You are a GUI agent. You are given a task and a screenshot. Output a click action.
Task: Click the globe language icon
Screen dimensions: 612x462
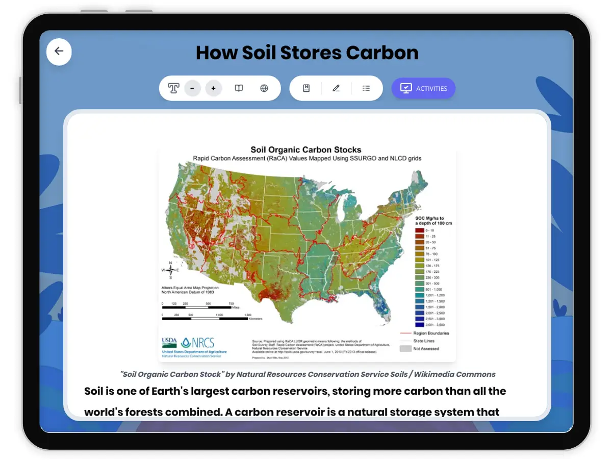264,88
